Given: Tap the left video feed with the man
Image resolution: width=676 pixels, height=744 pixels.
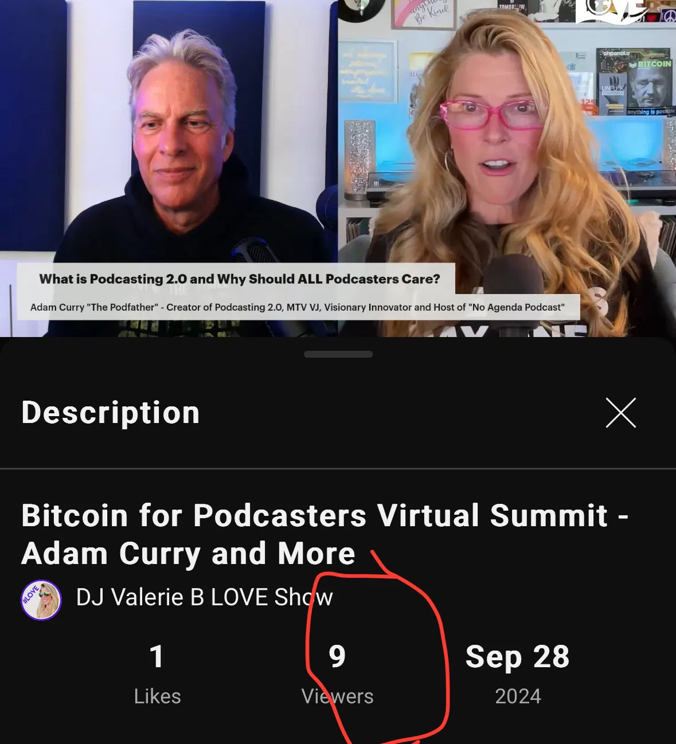Looking at the screenshot, I should pyautogui.click(x=169, y=169).
